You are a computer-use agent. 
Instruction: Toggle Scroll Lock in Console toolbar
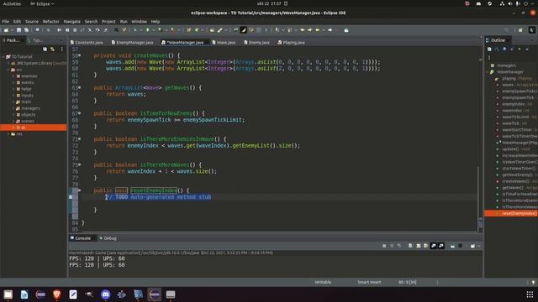click(419, 246)
